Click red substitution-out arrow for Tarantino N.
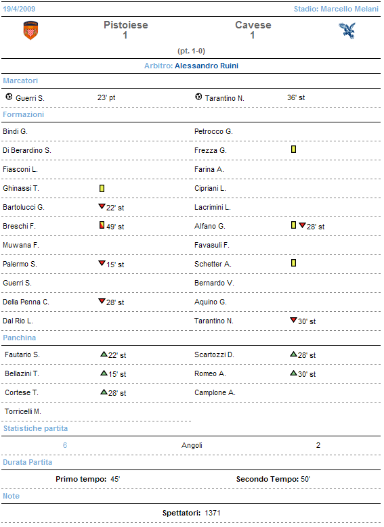This screenshot has height=527, width=384. 293,319
